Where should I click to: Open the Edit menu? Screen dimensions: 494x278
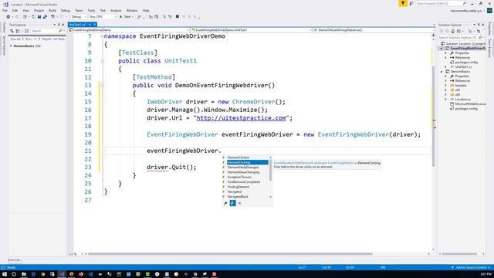tap(15, 10)
